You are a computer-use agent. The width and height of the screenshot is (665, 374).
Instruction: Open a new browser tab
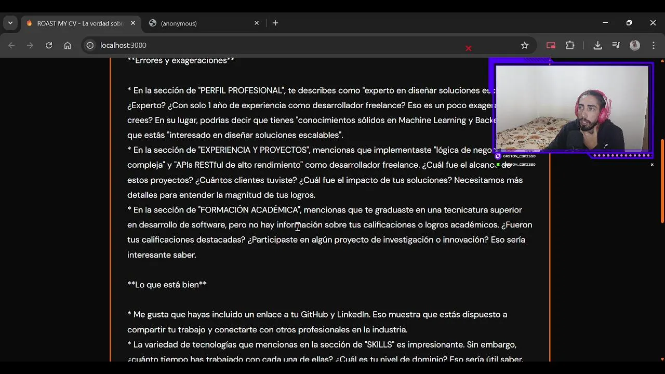pyautogui.click(x=275, y=23)
